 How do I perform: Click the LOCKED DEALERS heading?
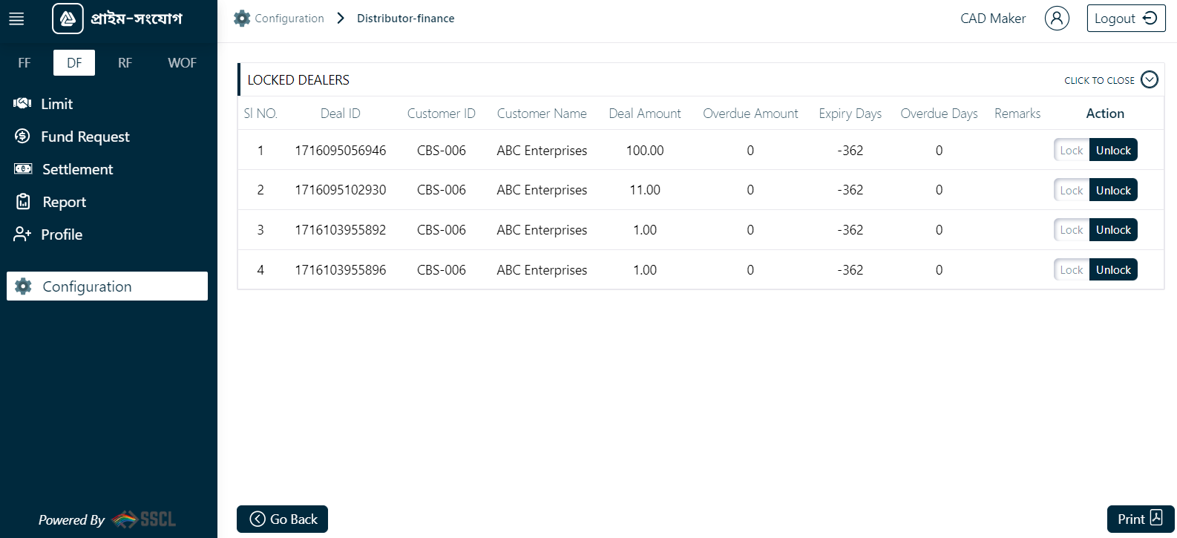(x=298, y=79)
